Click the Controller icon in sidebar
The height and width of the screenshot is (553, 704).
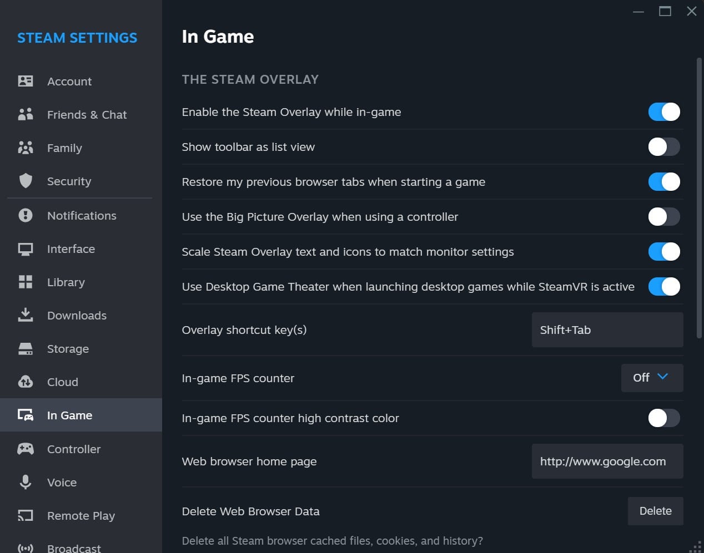tap(26, 449)
